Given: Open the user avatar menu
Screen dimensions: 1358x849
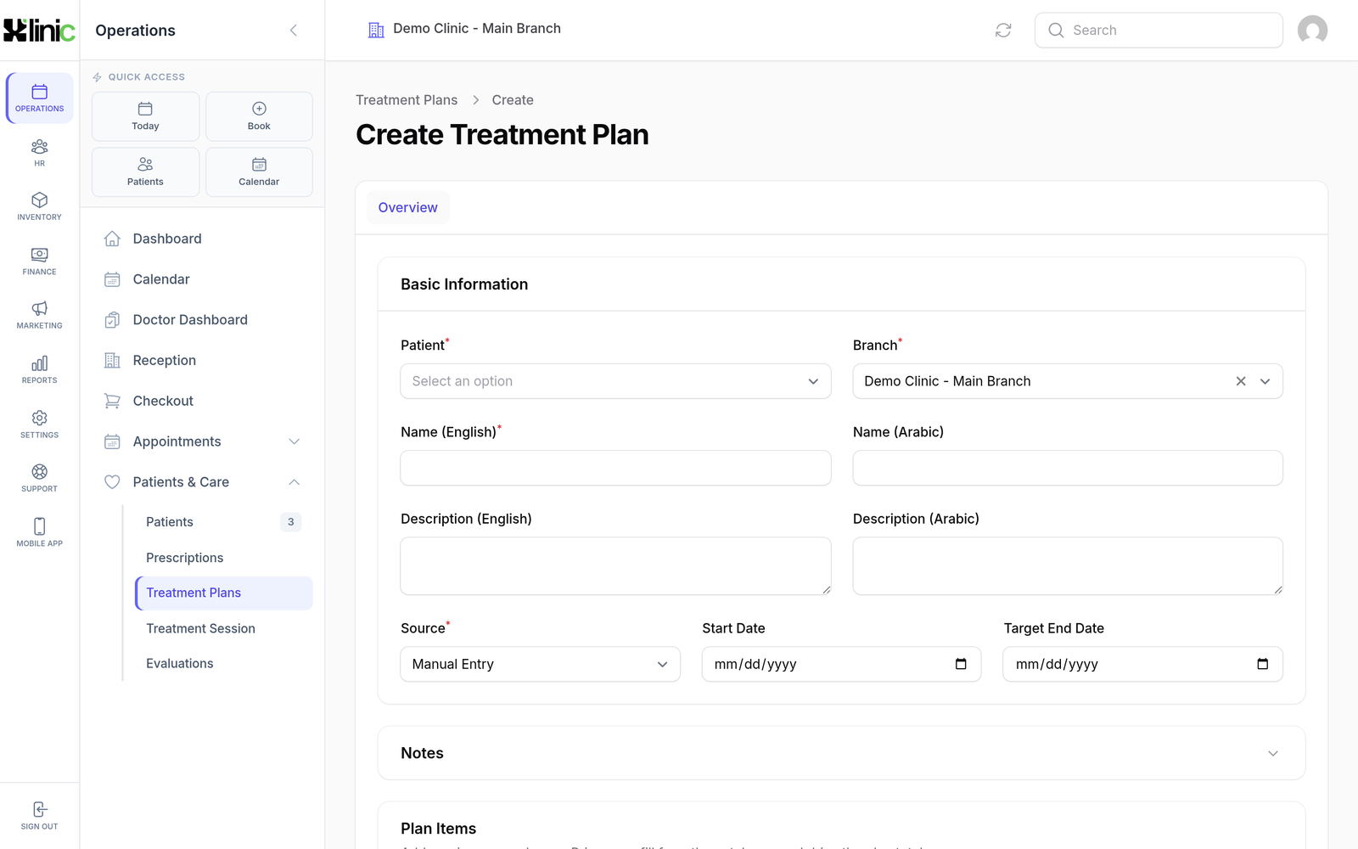Looking at the screenshot, I should pos(1312,31).
